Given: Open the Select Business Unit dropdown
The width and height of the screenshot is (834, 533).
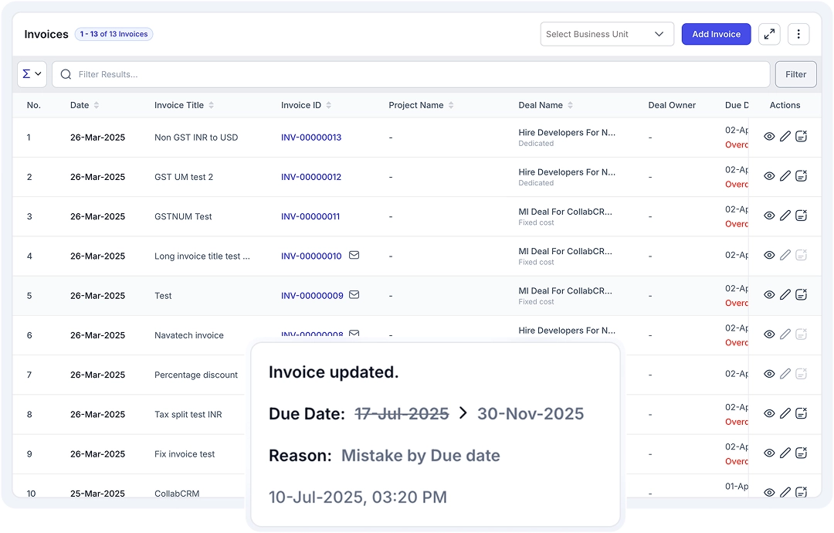Looking at the screenshot, I should (606, 34).
